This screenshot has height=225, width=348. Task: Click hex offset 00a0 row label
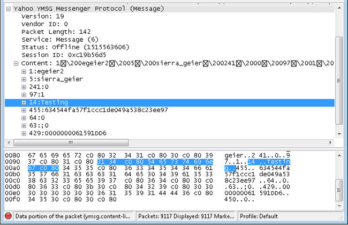(x=12, y=168)
